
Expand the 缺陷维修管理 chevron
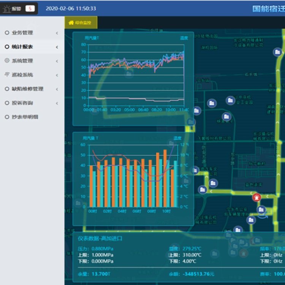click(x=57, y=89)
